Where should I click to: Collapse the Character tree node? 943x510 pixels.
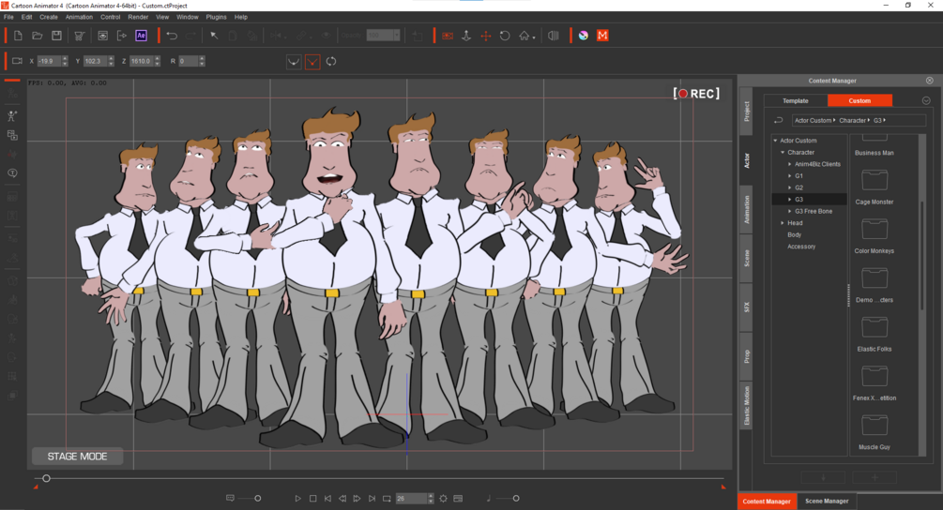click(783, 153)
